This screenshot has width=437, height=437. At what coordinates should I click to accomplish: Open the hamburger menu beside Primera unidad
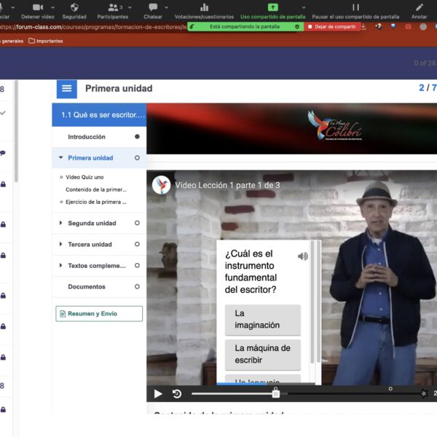click(x=66, y=89)
